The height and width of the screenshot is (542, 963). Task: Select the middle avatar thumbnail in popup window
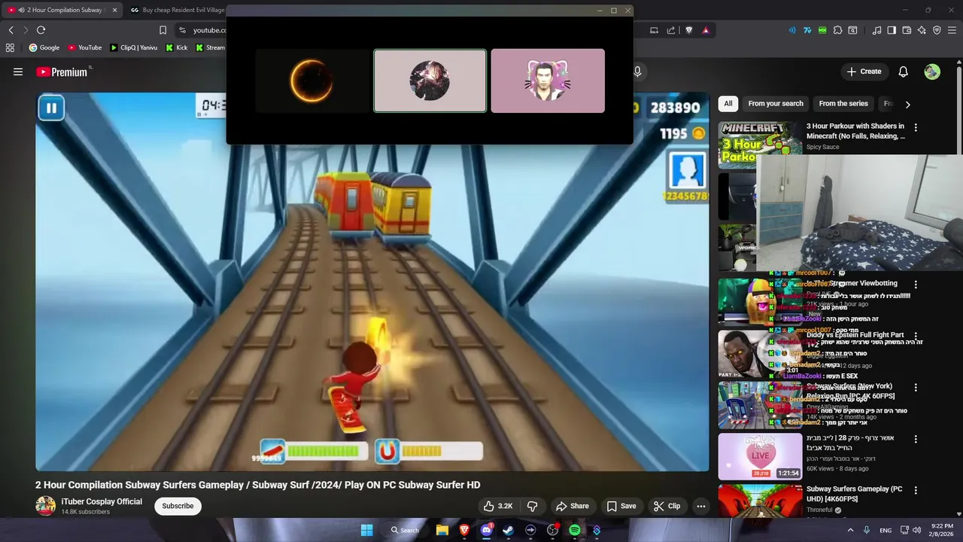(430, 81)
